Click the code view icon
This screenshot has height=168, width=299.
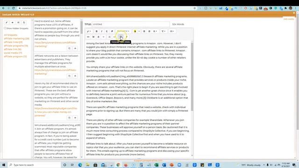[114, 37]
